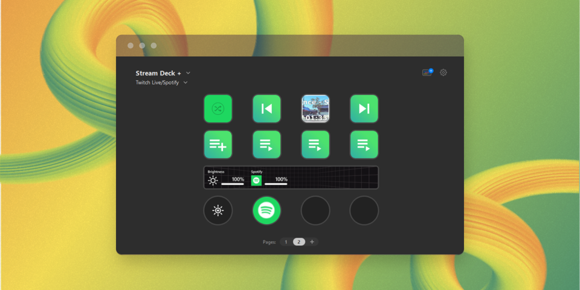This screenshot has width=580, height=290.
Task: Click the "Pages:" label
Action: pos(269,242)
